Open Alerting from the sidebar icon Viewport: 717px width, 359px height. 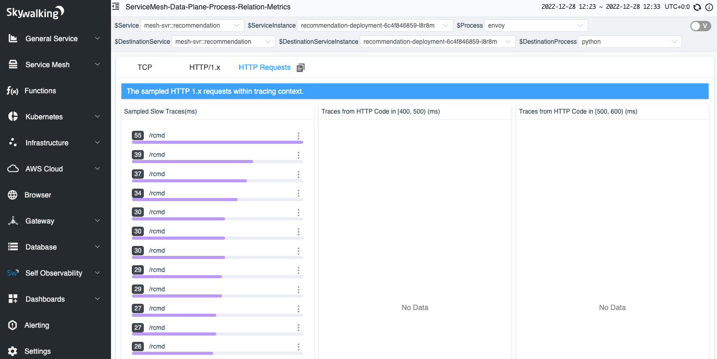[x=13, y=325]
